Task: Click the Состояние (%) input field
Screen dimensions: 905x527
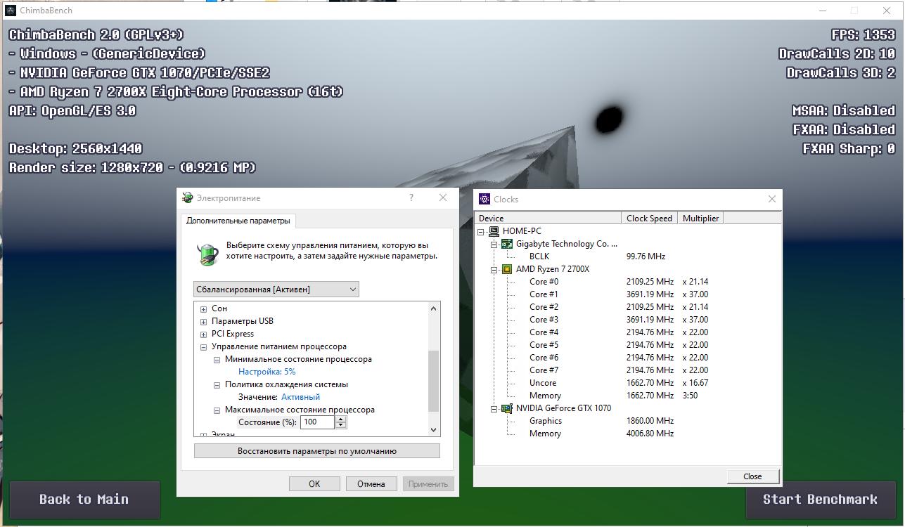Action: point(318,422)
